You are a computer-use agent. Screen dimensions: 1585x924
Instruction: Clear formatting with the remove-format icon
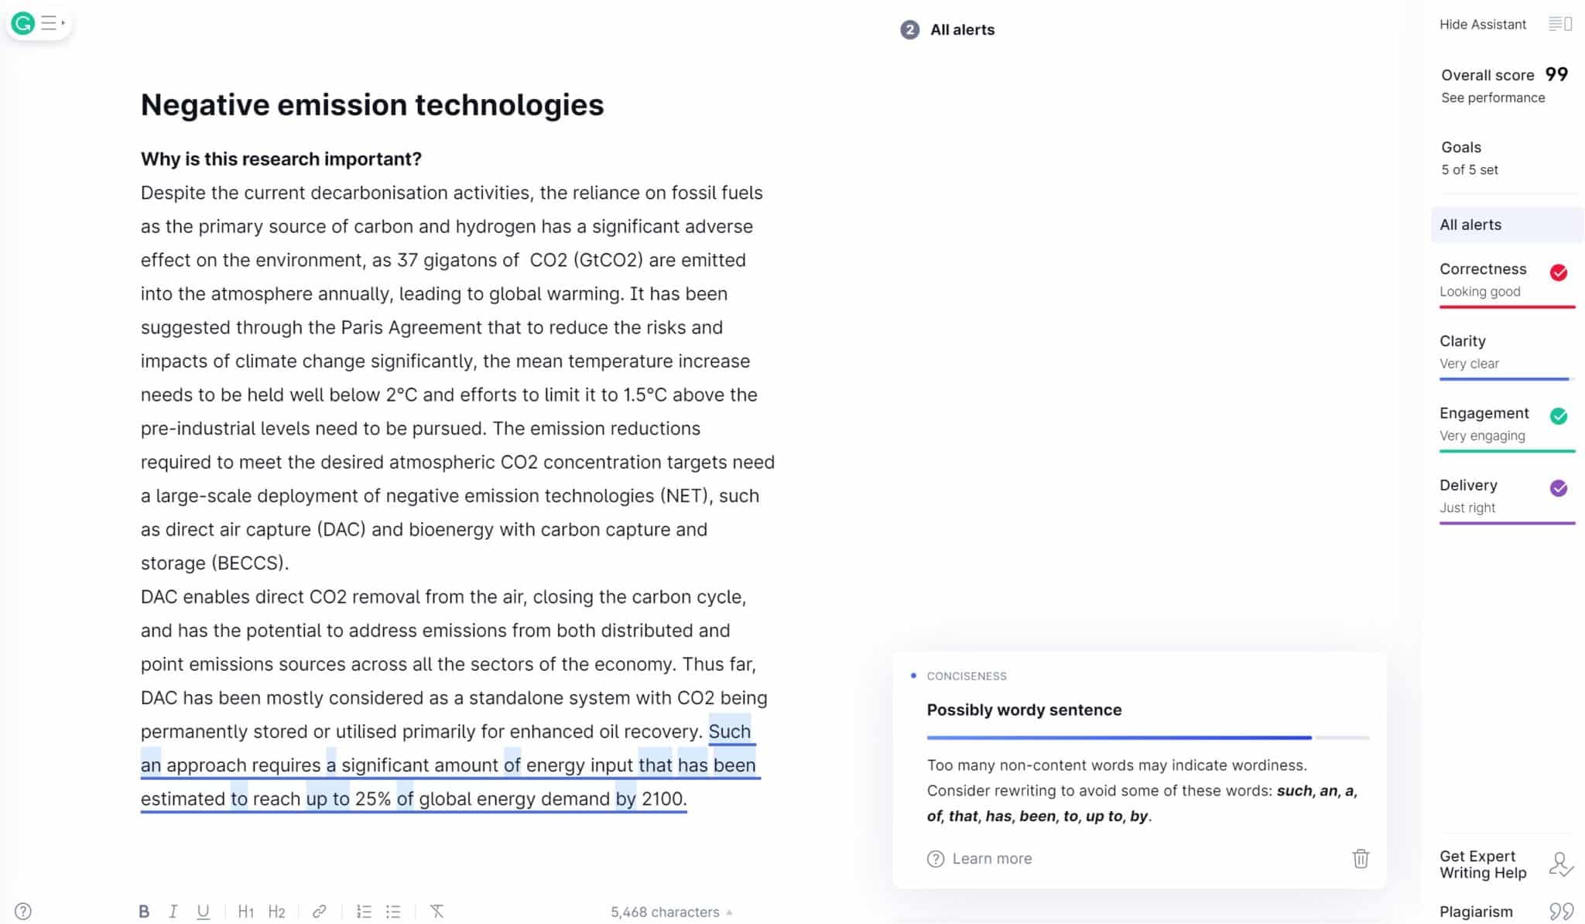coord(438,911)
